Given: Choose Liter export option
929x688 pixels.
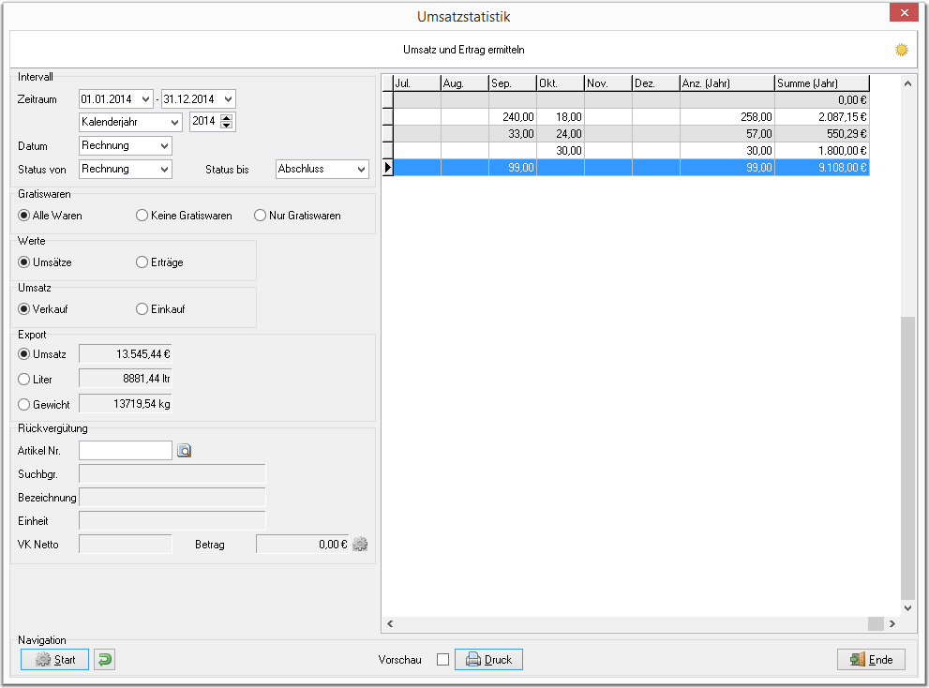Looking at the screenshot, I should [23, 380].
